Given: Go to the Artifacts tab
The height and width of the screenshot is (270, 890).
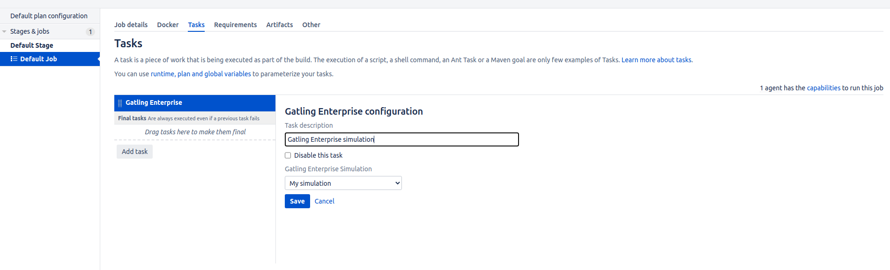Looking at the screenshot, I should pos(280,25).
